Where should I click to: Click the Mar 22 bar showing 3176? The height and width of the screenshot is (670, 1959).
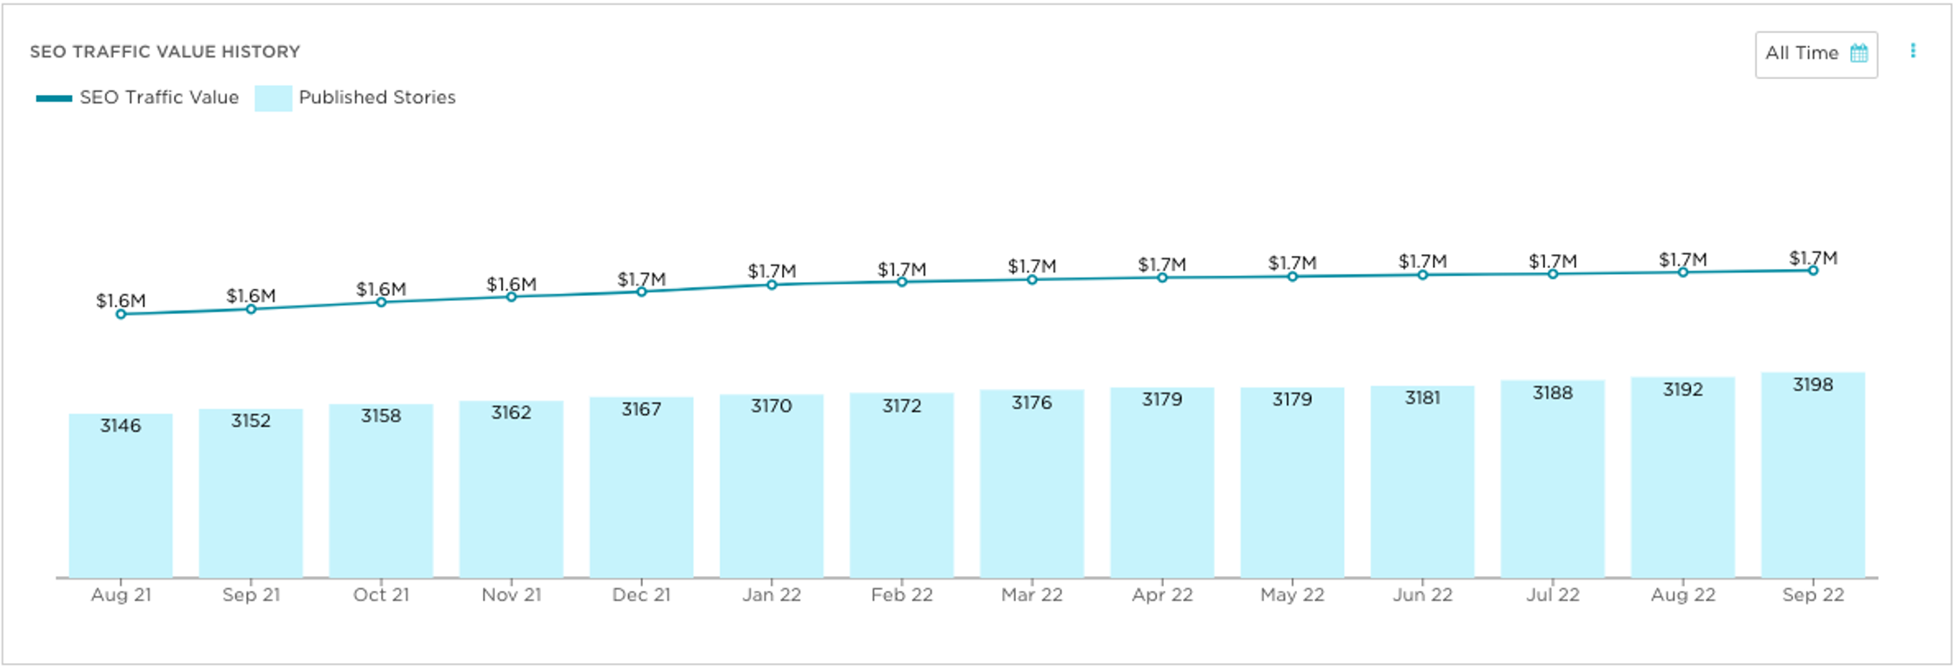1032,484
